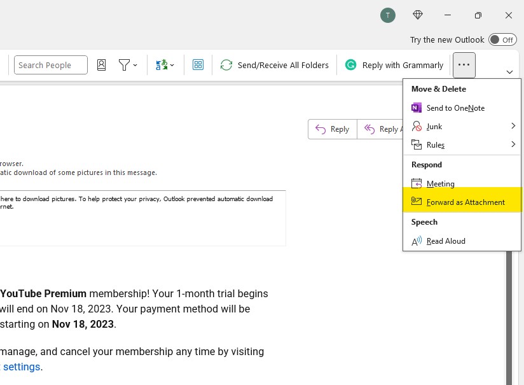Open the settings link in email body

[21, 367]
